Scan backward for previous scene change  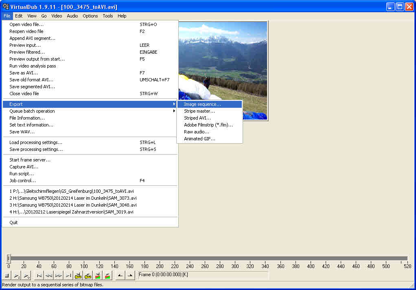(x=98, y=276)
